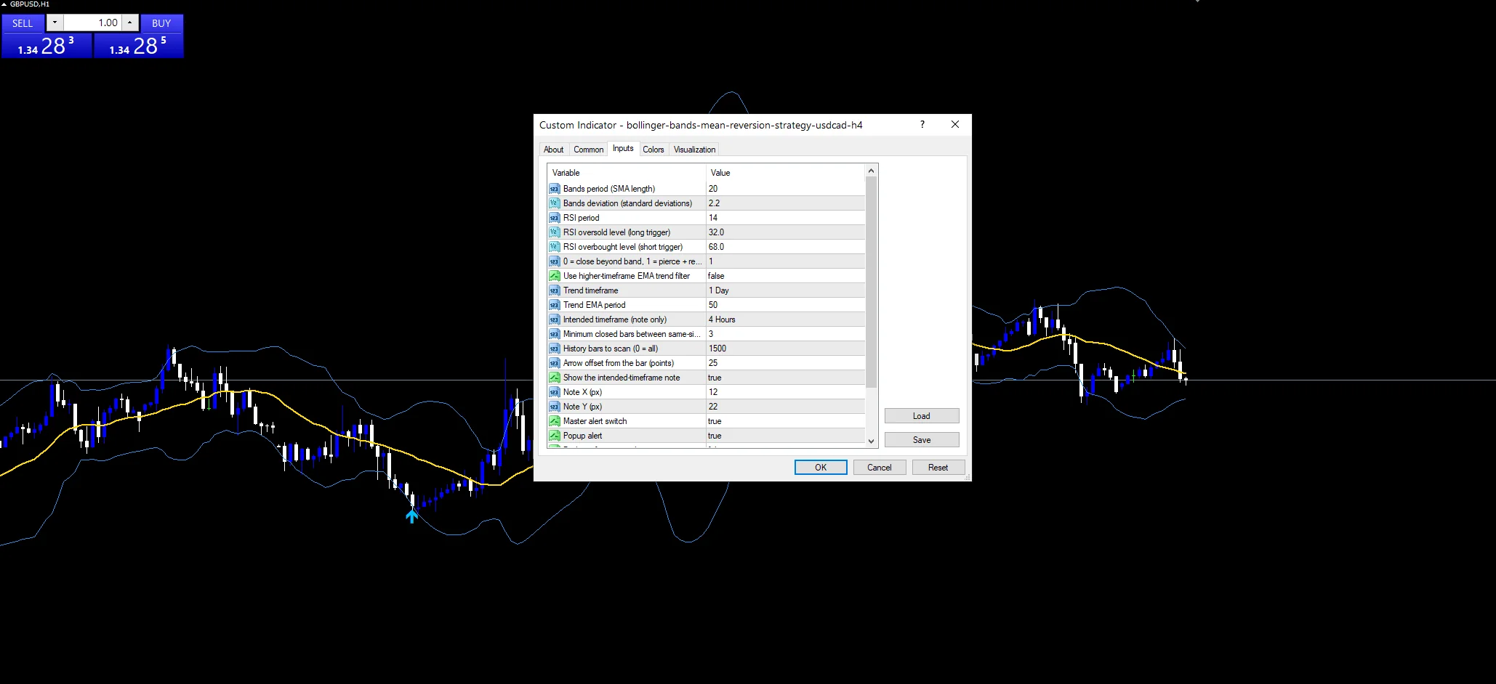Click the trend filter boolean row icon

click(x=554, y=276)
